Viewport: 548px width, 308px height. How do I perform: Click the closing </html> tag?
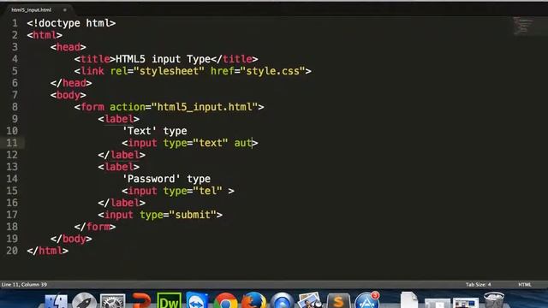(x=48, y=251)
